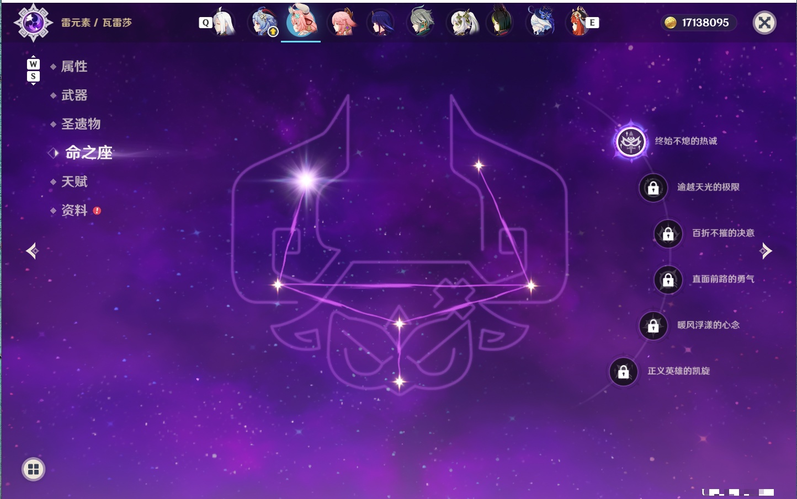797x499 pixels.
Task: Choose Raiden Shogun's dark purple-haired avatar
Action: tap(381, 23)
